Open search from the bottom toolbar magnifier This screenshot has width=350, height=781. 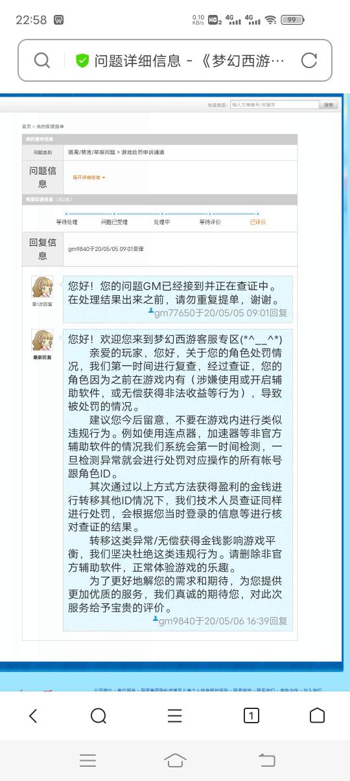(99, 715)
